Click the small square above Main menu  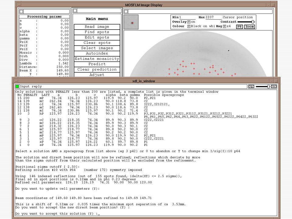click(x=75, y=11)
